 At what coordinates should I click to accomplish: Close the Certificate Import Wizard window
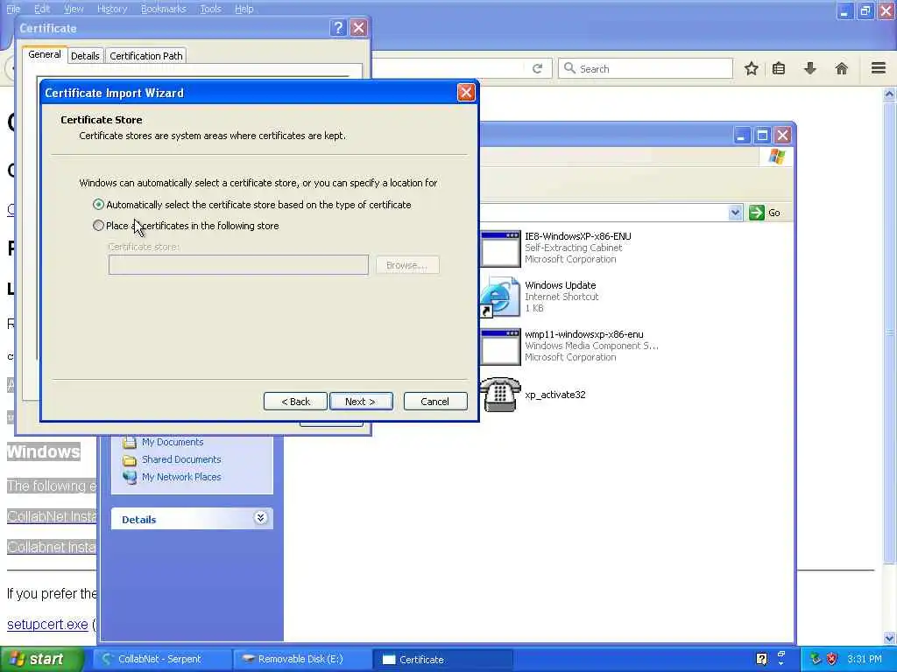466,93
